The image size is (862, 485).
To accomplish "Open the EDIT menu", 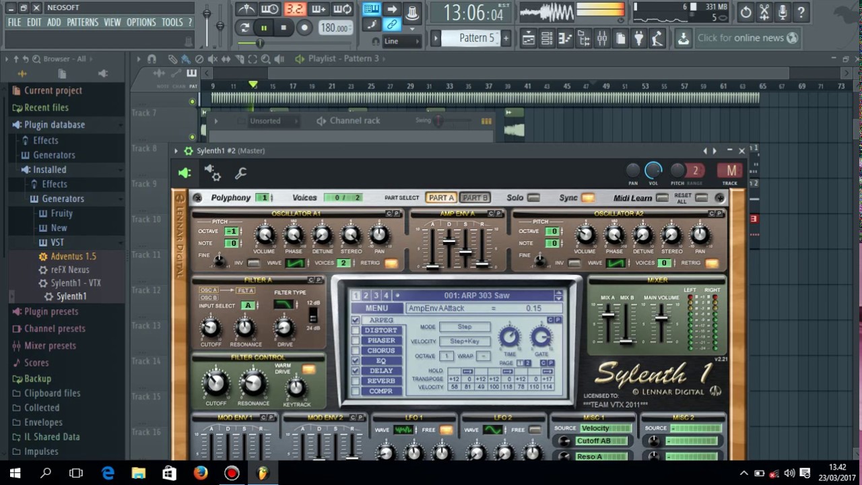I will click(34, 22).
